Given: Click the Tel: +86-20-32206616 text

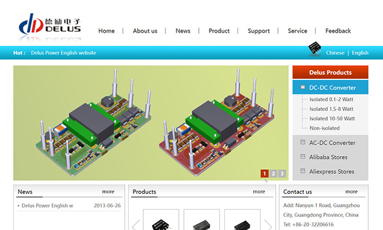Looking at the screenshot, I should point(308,225).
